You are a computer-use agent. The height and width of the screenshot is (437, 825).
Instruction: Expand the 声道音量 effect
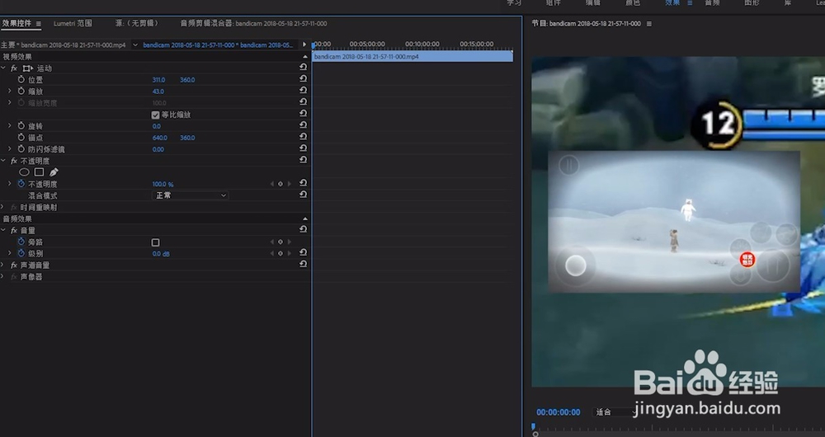pyautogui.click(x=2, y=265)
